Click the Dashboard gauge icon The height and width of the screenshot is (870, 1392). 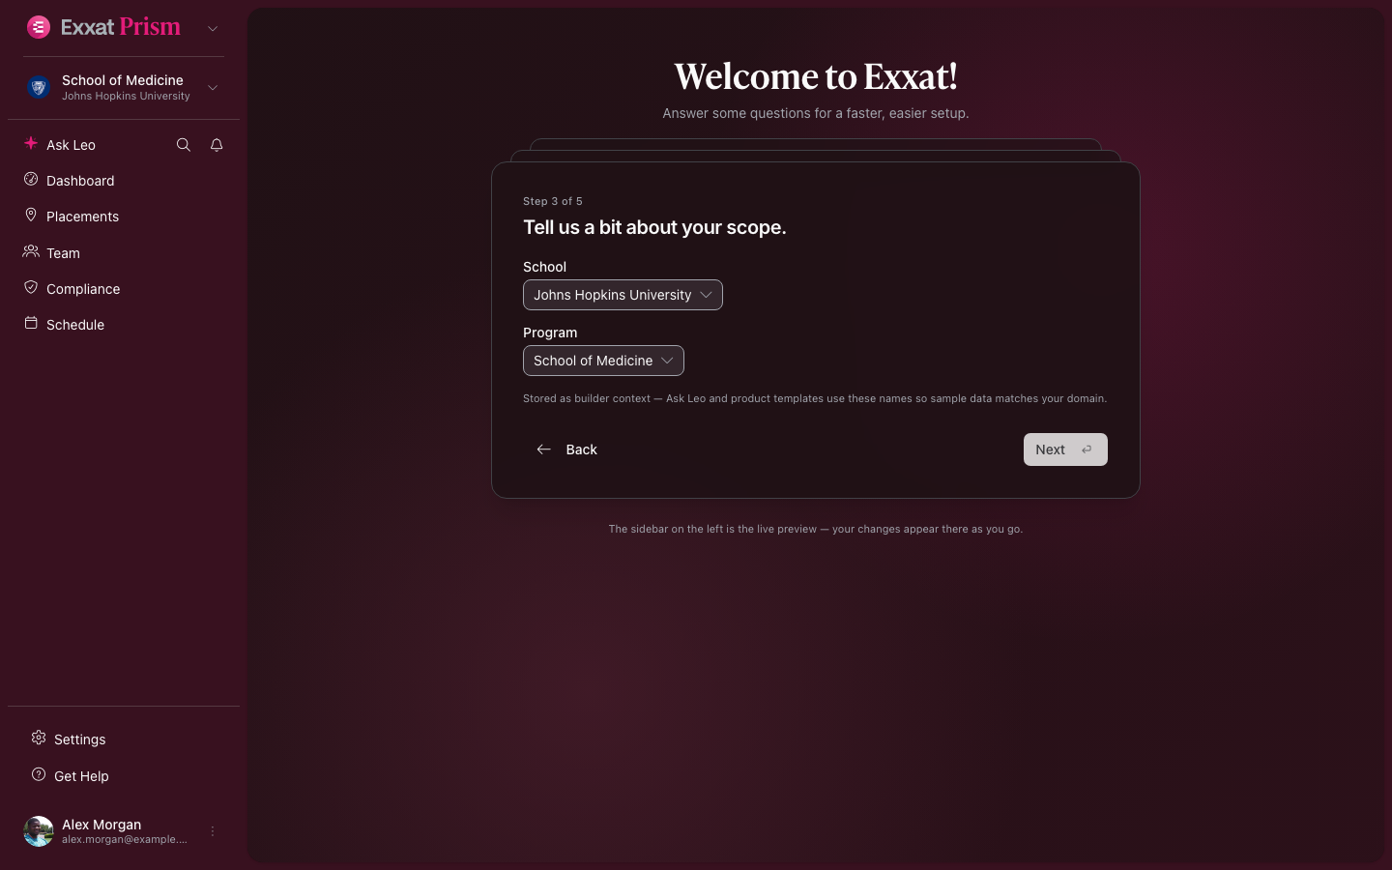point(31,180)
